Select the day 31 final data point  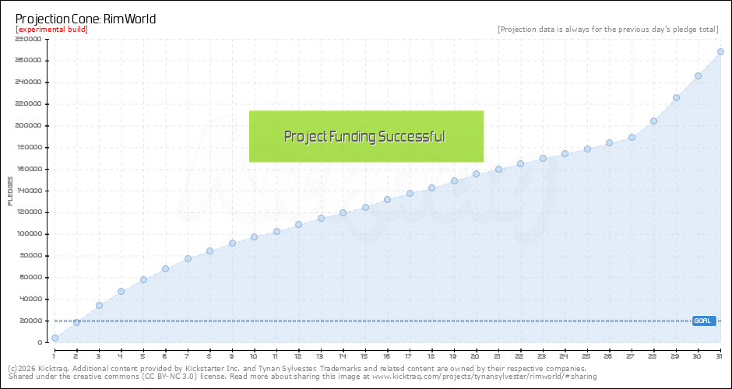click(x=720, y=52)
